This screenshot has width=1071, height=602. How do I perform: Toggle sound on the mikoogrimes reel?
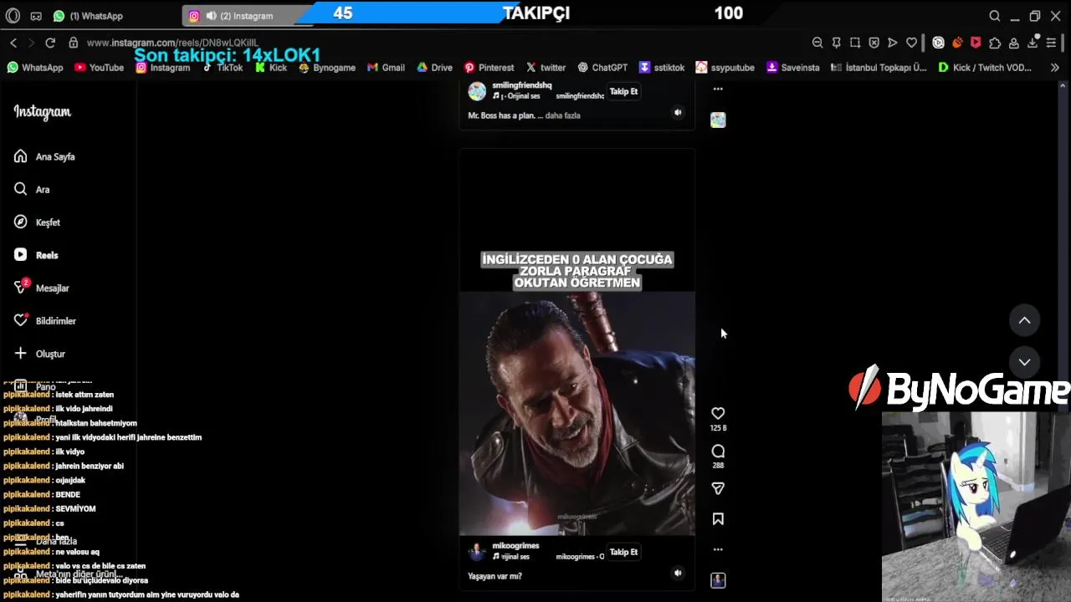point(678,573)
